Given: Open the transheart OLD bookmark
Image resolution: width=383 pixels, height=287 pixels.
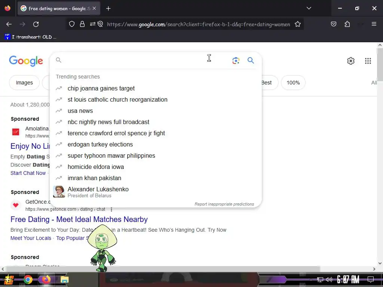Looking at the screenshot, I should (30, 37).
